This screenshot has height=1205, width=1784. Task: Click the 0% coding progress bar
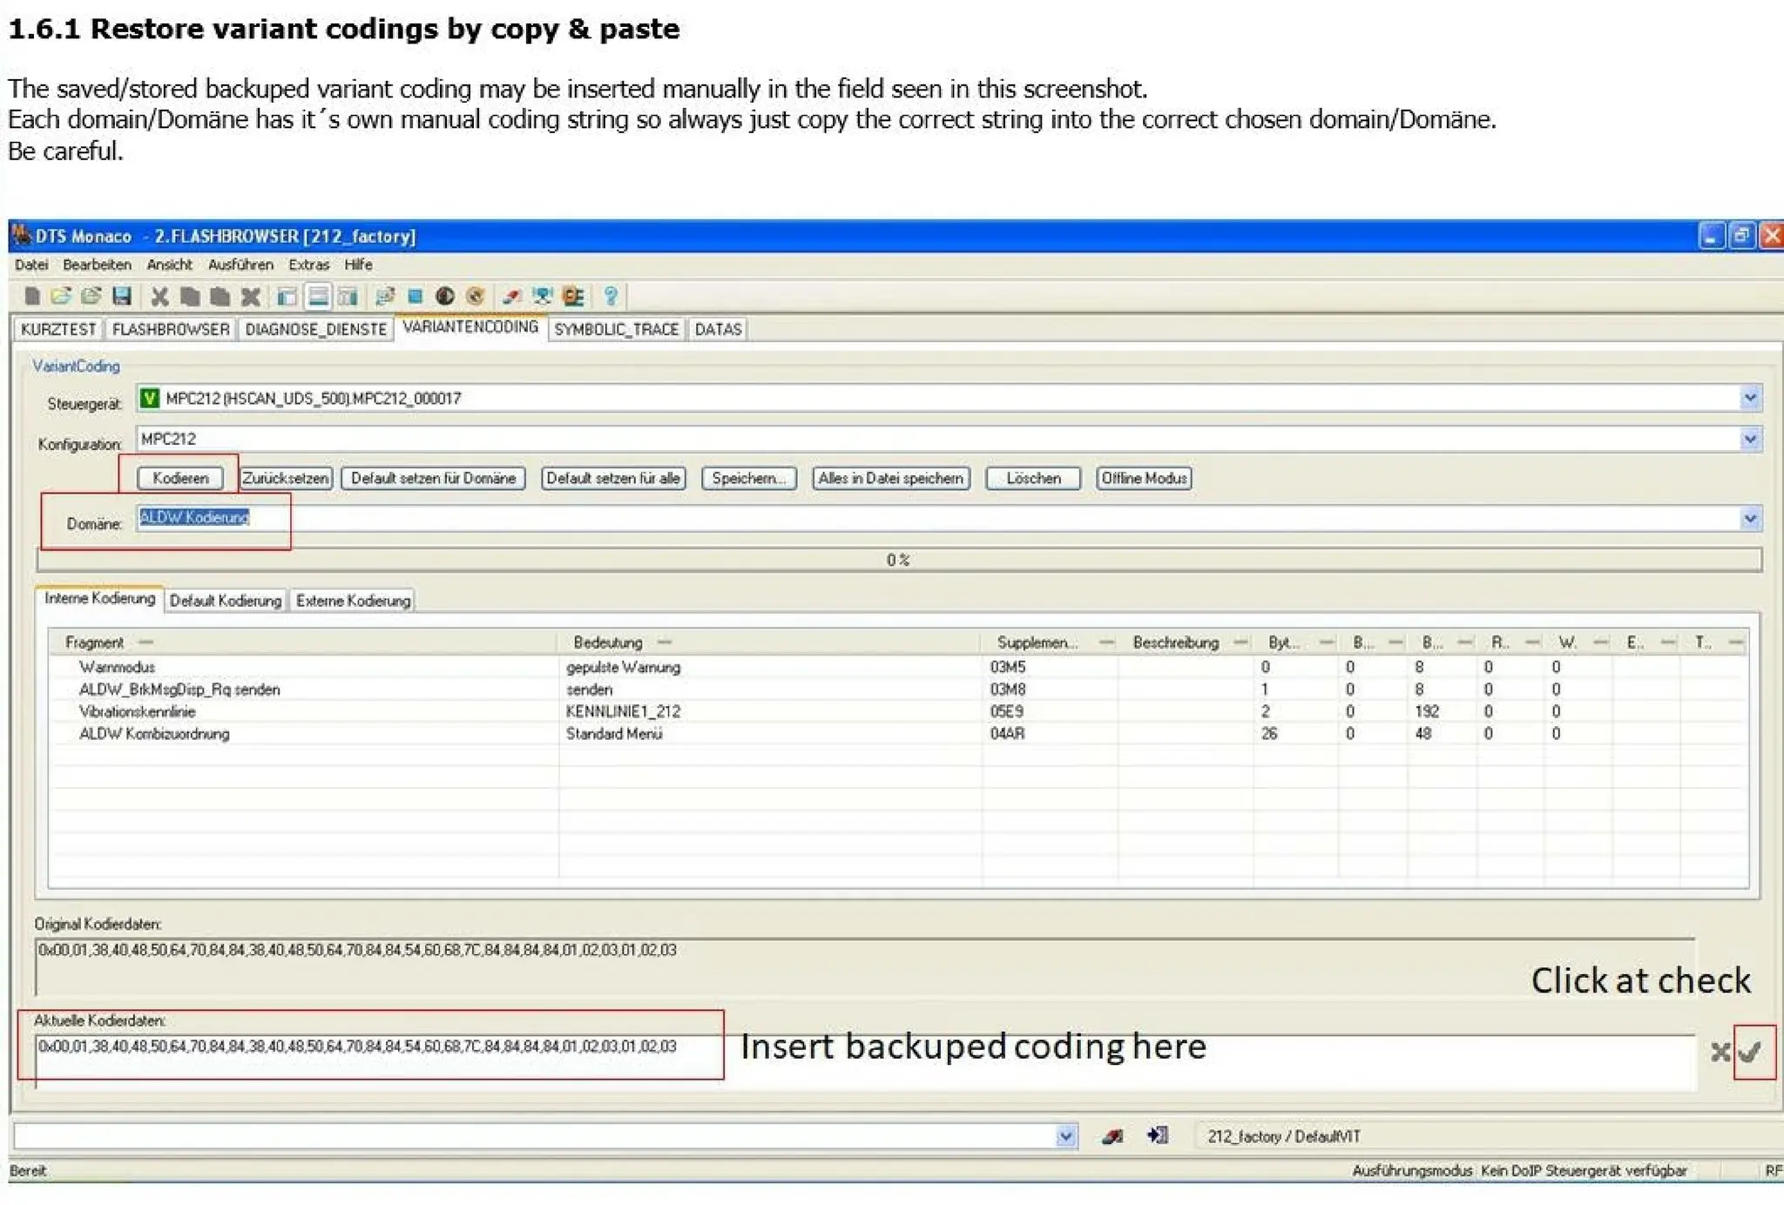pyautogui.click(x=898, y=560)
